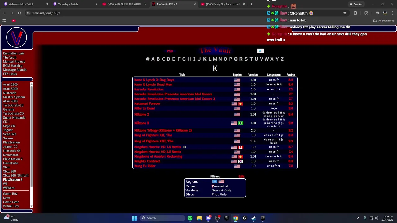Select Game Boy in the system list

[10, 194]
